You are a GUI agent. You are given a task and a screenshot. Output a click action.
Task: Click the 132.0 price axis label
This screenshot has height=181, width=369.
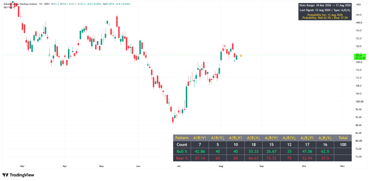(359, 39)
